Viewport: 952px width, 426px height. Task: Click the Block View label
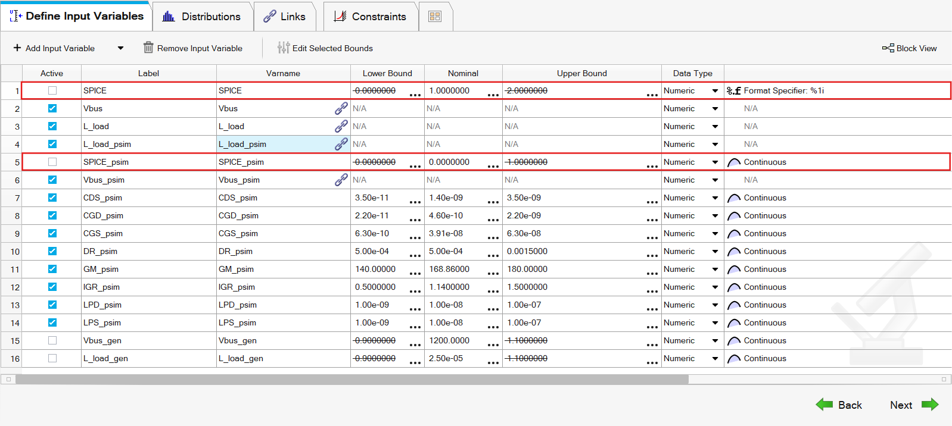click(916, 48)
